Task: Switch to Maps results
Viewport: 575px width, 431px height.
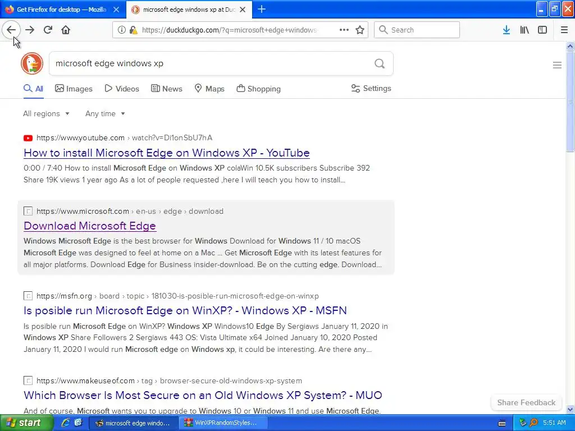Action: [x=209, y=89]
